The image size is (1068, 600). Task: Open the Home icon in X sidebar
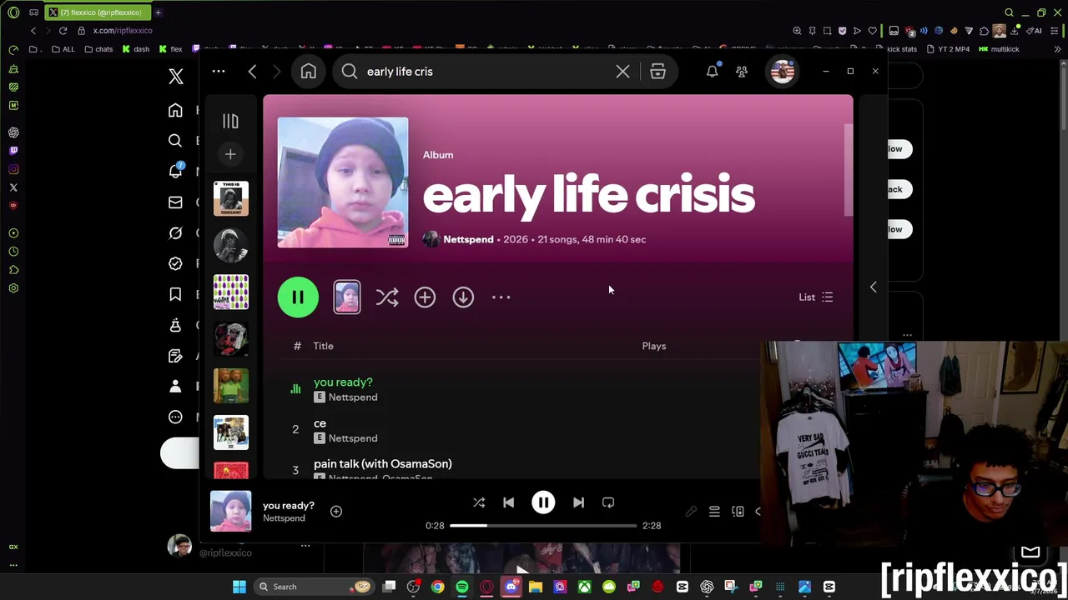tap(175, 110)
